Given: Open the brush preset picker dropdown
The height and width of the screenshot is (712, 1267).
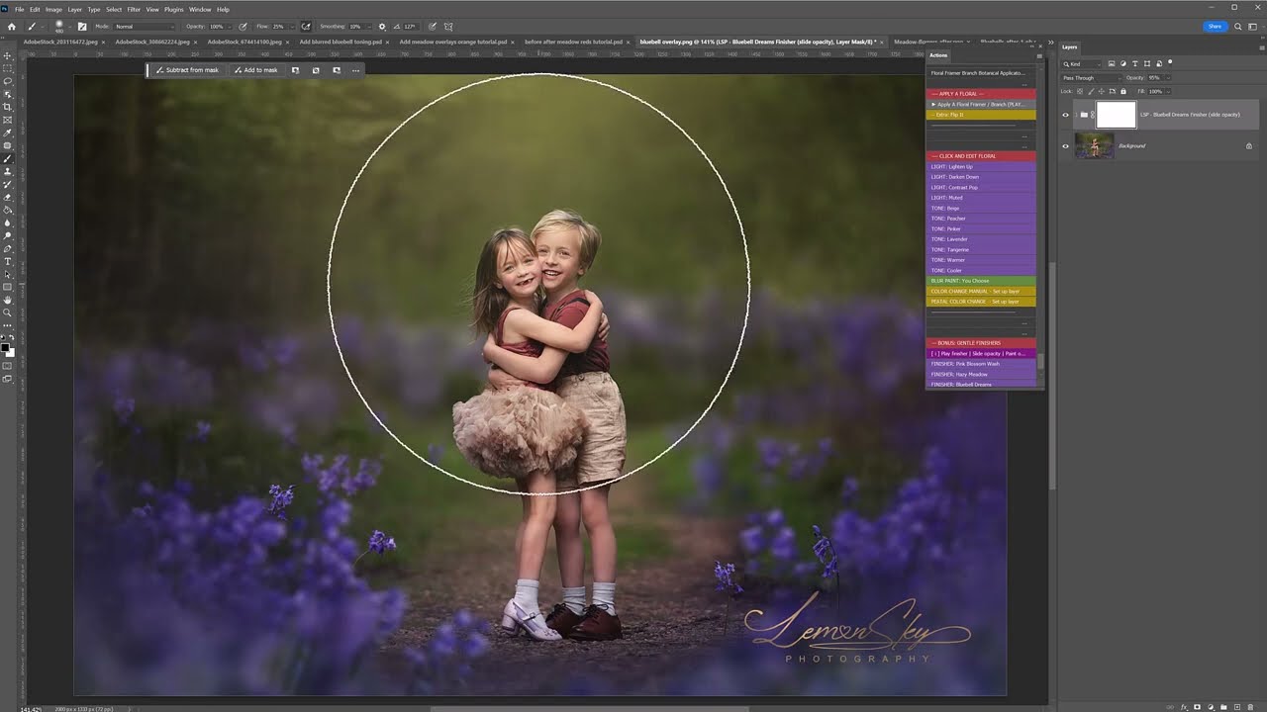Looking at the screenshot, I should pos(69,27).
